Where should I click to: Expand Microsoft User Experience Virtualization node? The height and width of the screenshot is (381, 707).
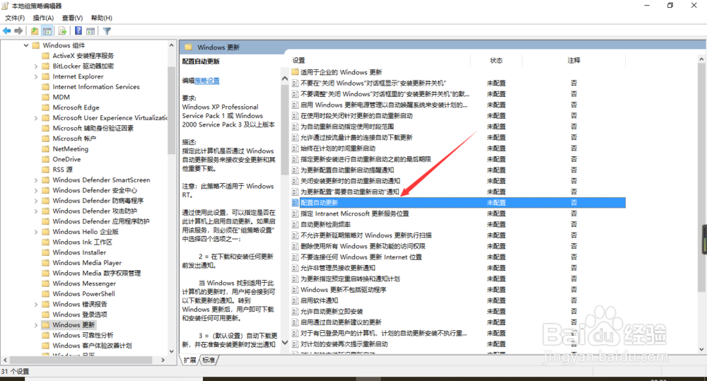tap(36, 118)
